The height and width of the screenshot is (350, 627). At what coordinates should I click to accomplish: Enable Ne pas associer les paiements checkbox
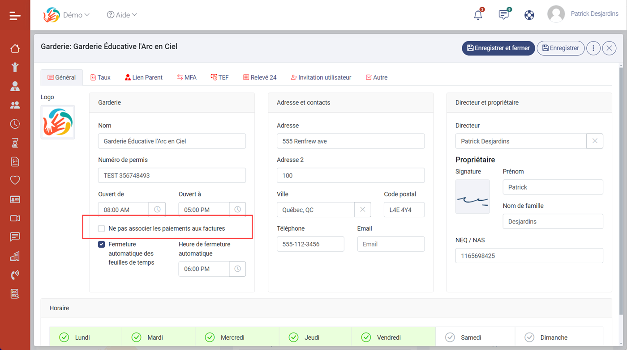[x=102, y=228]
